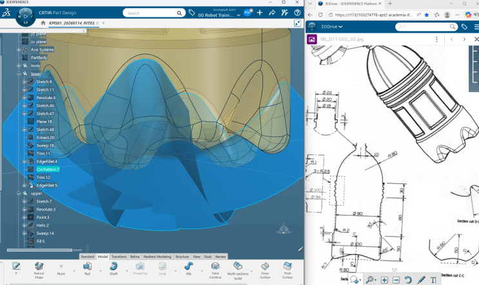Image resolution: width=479 pixels, height=285 pixels.
Task: Choose the Solid Combine tool
Action: [x=215, y=266]
